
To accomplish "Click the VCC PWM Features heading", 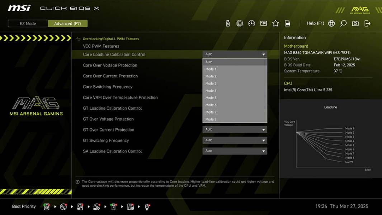I will 101,46.
